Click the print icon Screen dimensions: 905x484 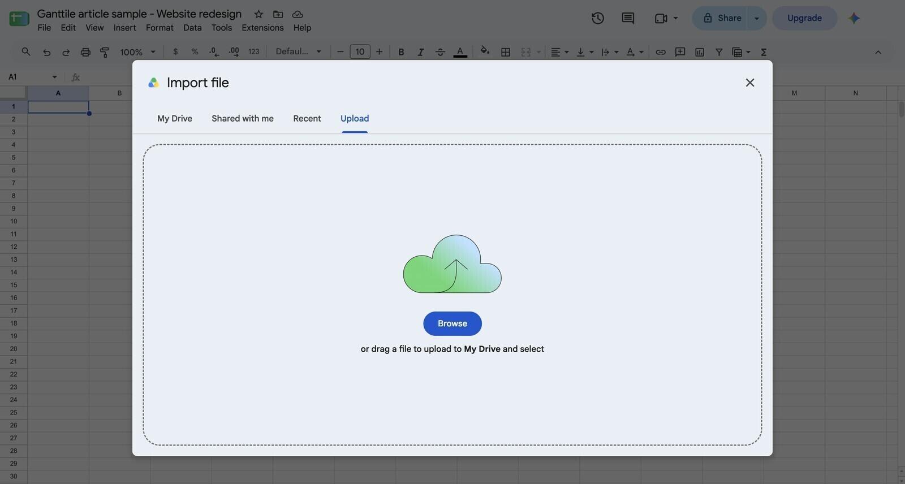click(x=85, y=52)
